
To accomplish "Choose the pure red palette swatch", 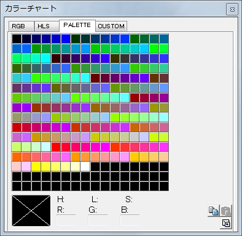I will (56, 147).
